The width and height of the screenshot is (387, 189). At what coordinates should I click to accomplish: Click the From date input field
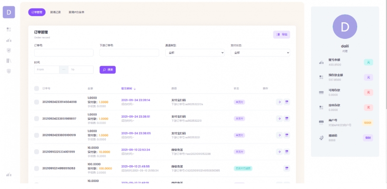pyautogui.click(x=47, y=70)
